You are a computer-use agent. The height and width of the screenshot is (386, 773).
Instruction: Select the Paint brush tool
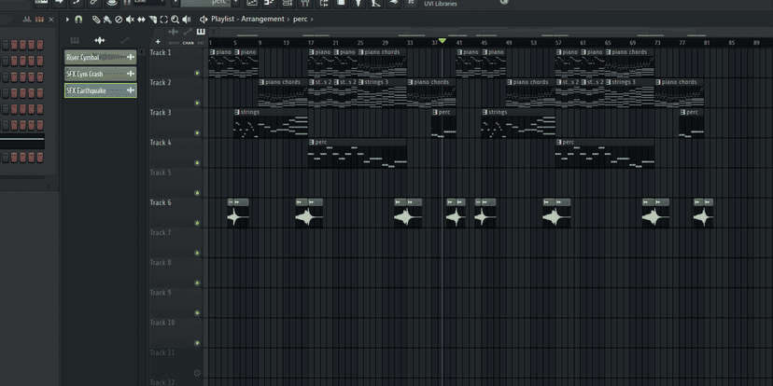(107, 19)
